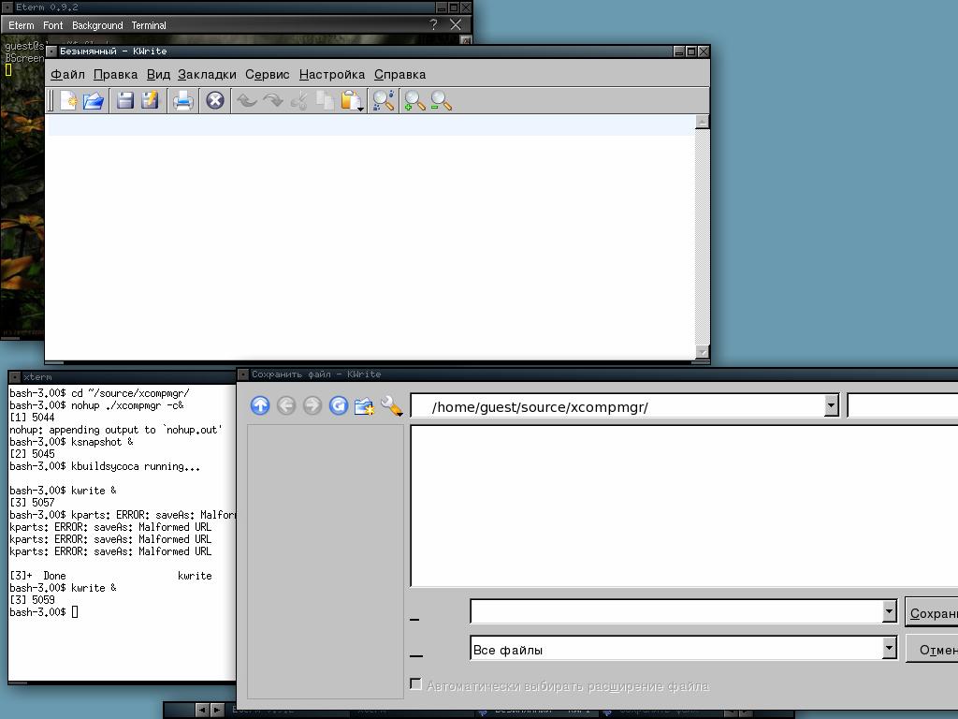Expand the /home/guest/source/xcompmgr/ path dropdown

tap(831, 405)
